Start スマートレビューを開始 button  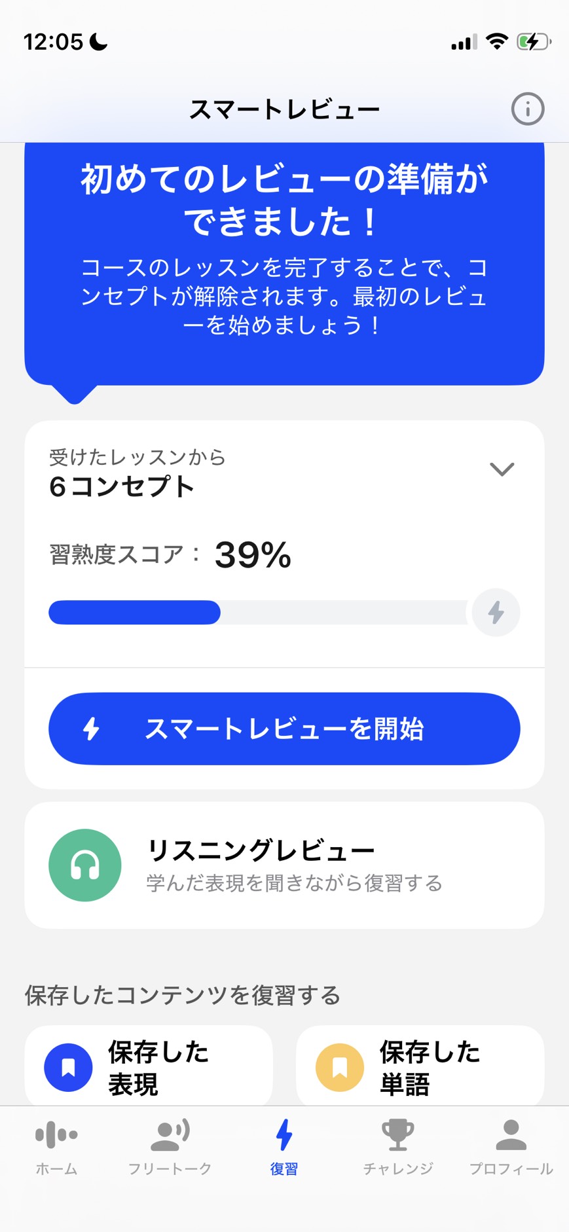click(x=284, y=729)
